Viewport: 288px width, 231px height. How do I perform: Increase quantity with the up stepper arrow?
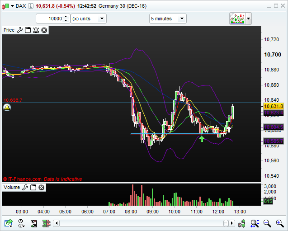coord(66,17)
